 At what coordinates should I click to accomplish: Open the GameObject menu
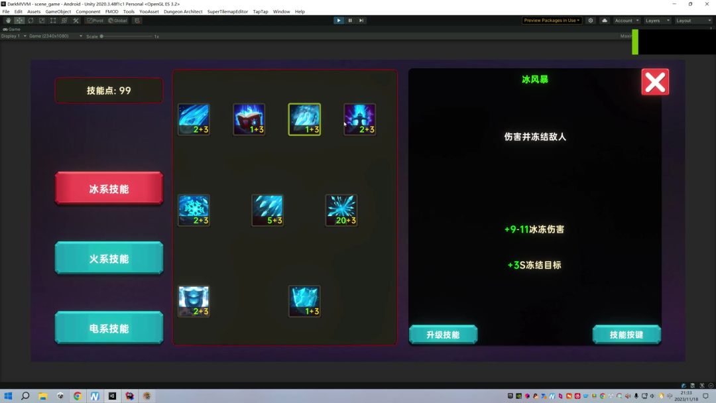click(58, 12)
